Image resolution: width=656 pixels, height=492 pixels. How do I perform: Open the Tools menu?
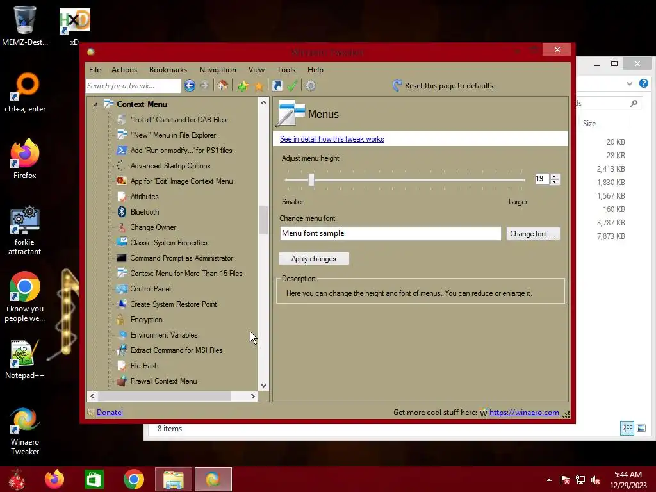pos(286,70)
